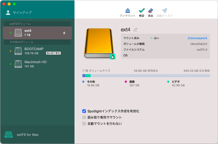Click the ext4 drive icon in sidebar
Screen dimensions: 218x144
[x=18, y=33]
